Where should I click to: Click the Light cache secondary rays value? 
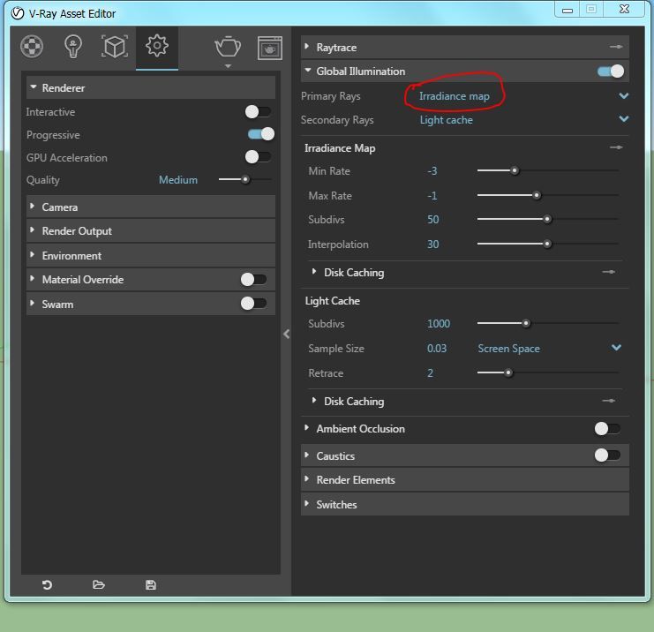click(447, 120)
